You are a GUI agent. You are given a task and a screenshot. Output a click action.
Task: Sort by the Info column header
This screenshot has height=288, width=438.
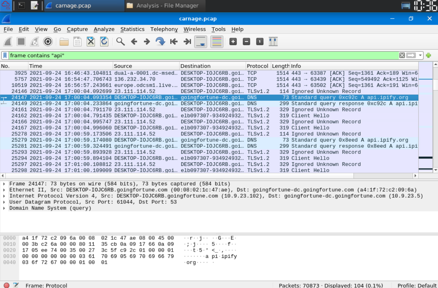click(x=354, y=66)
